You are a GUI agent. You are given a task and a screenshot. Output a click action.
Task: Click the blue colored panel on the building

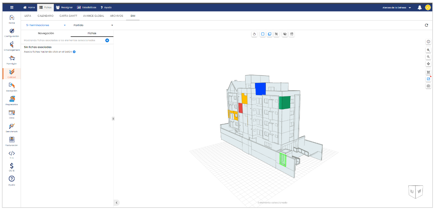tap(260, 88)
